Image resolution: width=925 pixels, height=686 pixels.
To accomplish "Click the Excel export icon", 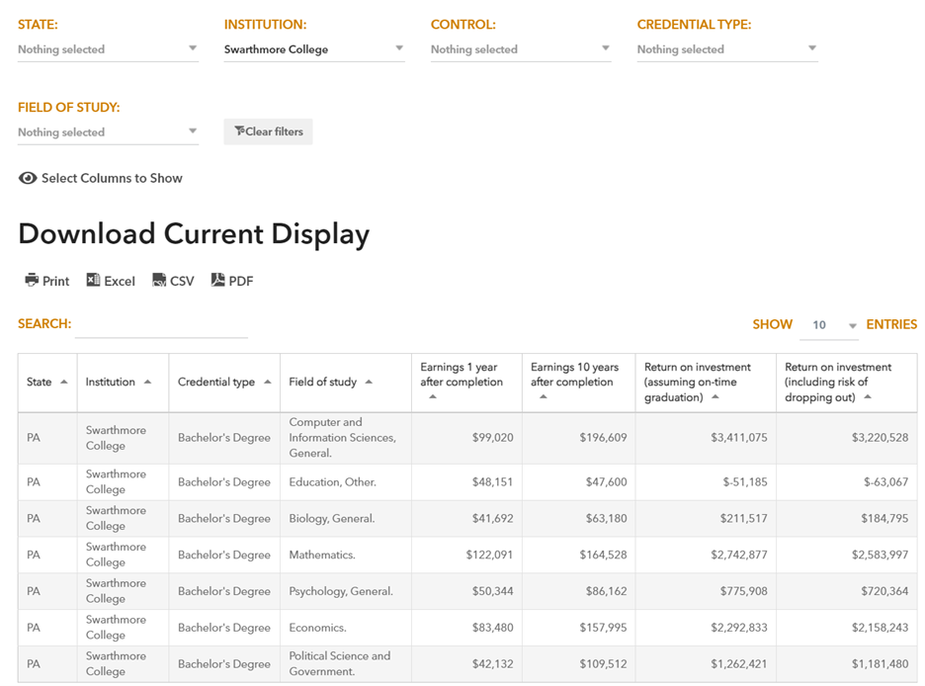I will 93,280.
